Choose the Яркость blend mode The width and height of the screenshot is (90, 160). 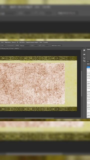click(x=88, y=117)
